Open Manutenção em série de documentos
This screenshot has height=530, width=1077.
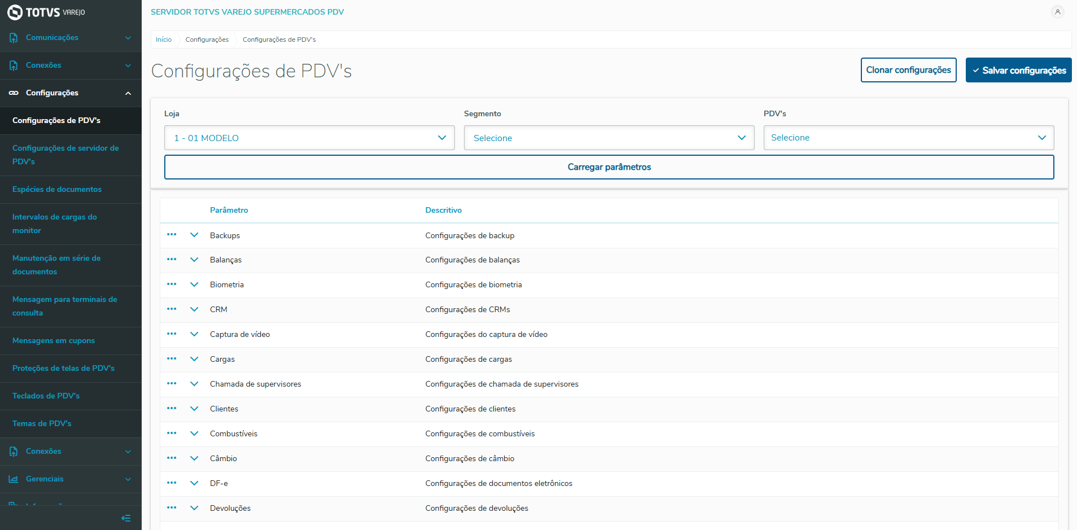coord(71,265)
